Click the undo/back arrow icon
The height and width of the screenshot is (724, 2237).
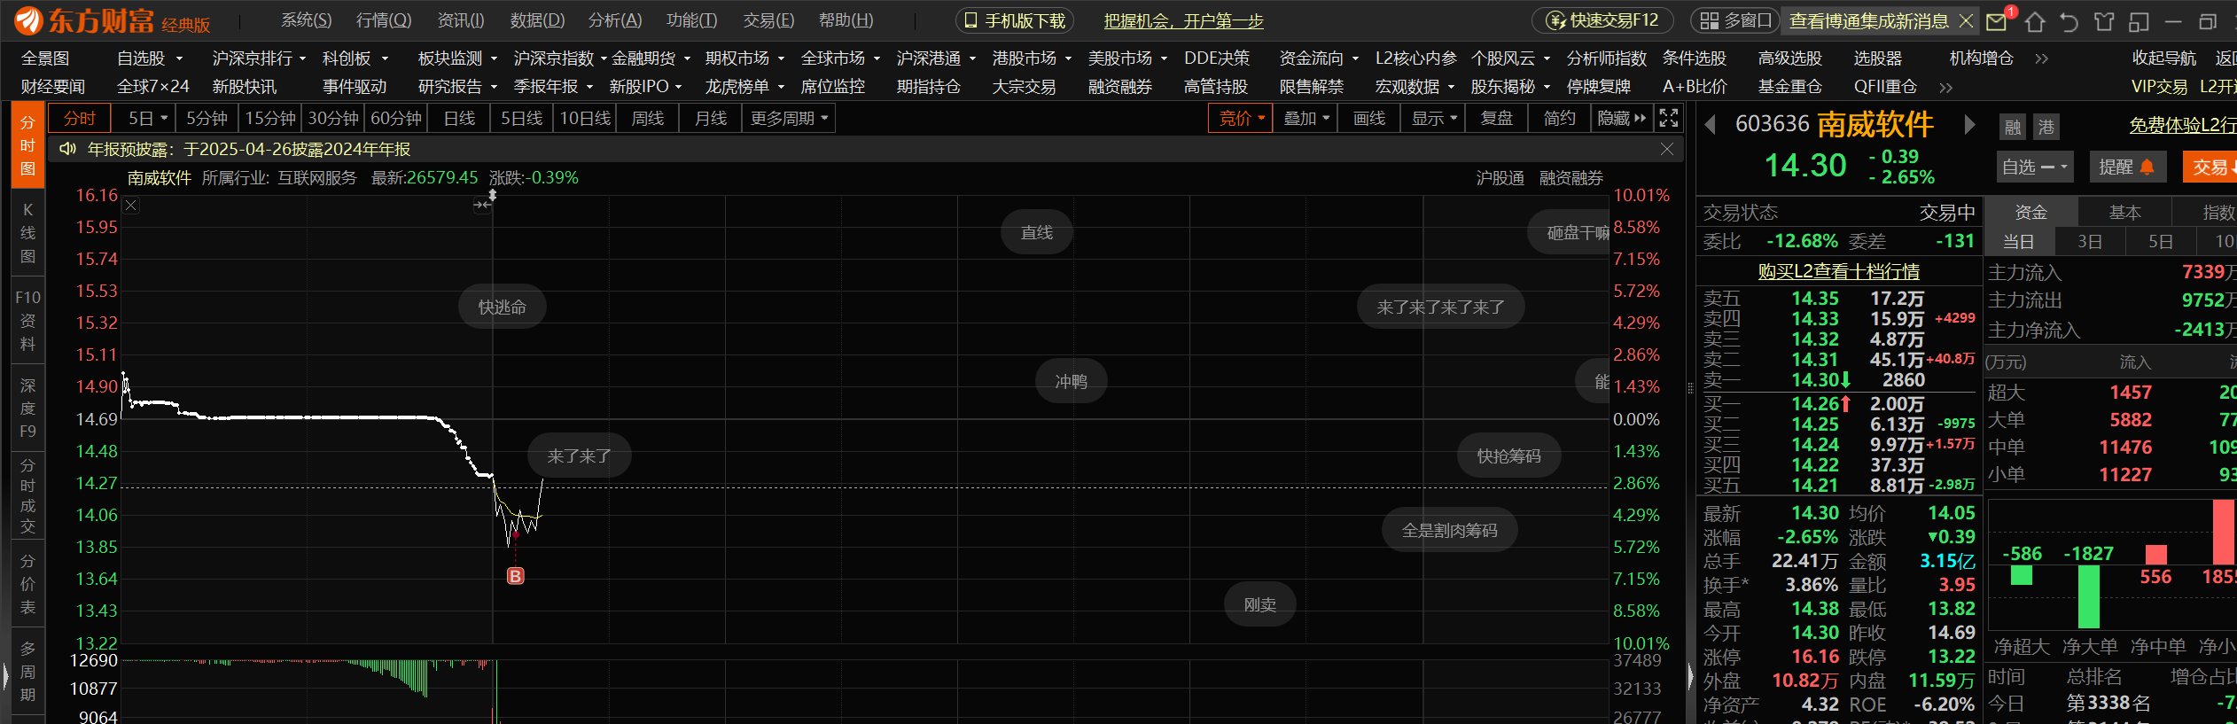coord(2069,21)
